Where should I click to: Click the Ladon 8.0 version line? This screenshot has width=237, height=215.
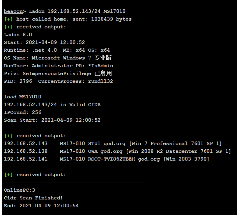click(x=18, y=35)
